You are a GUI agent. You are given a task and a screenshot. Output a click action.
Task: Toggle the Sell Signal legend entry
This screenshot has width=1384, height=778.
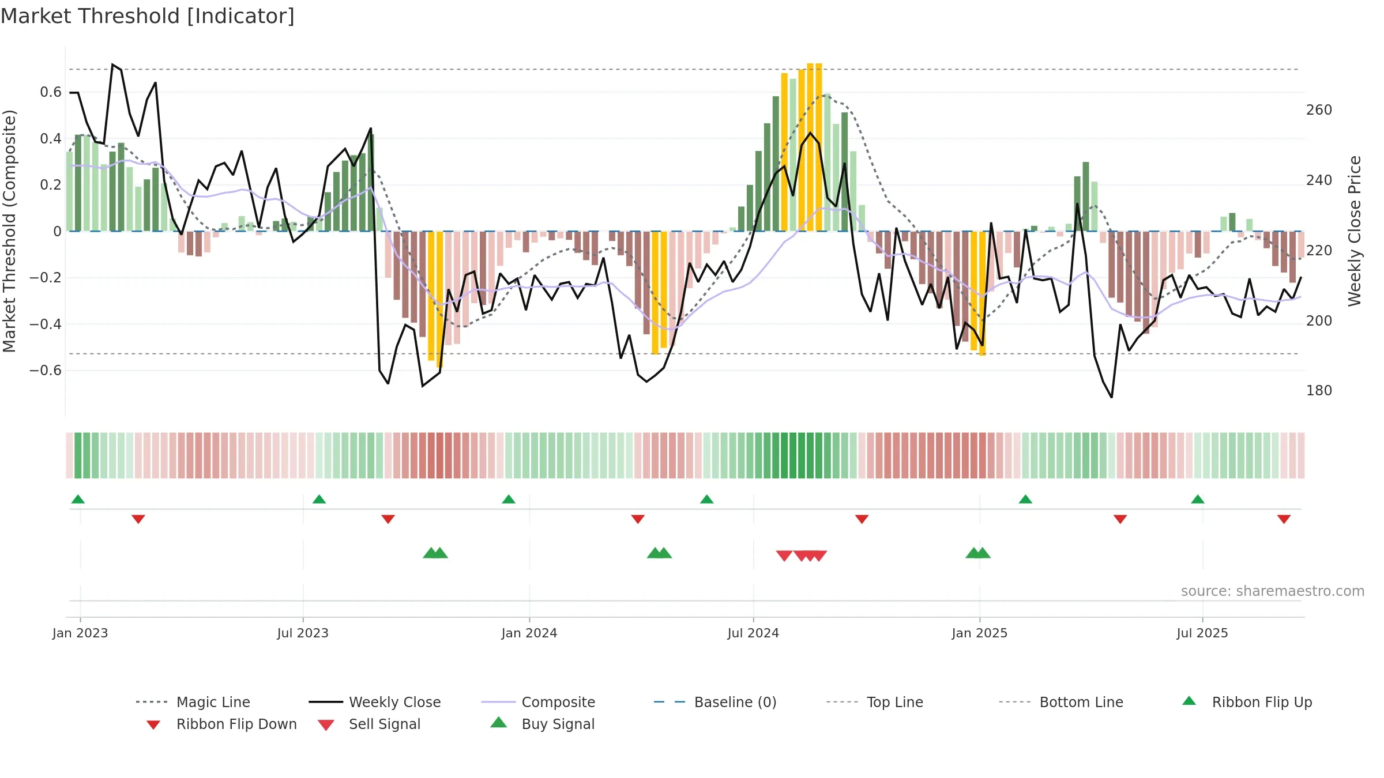pyautogui.click(x=369, y=724)
